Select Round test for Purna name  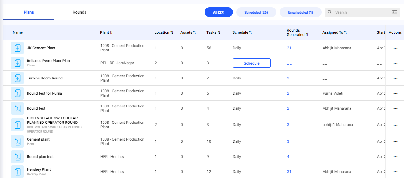44,93
